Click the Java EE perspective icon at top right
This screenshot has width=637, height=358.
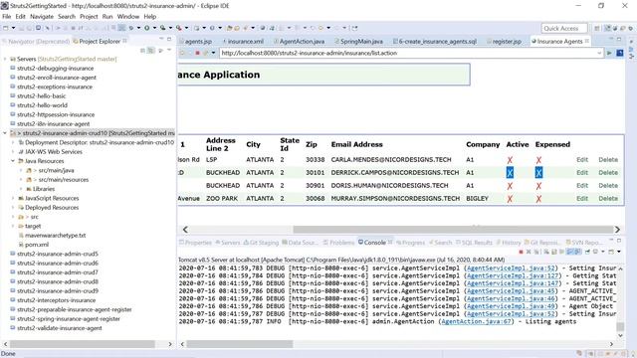coord(607,28)
